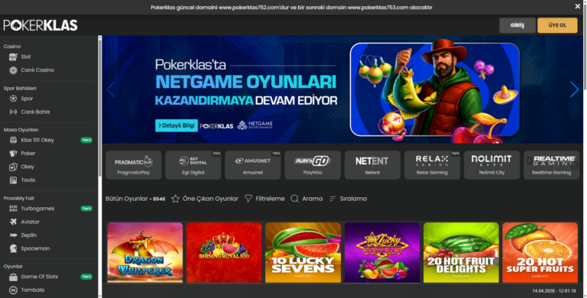
Task: Click Sıralama sort lines icon
Action: click(332, 199)
